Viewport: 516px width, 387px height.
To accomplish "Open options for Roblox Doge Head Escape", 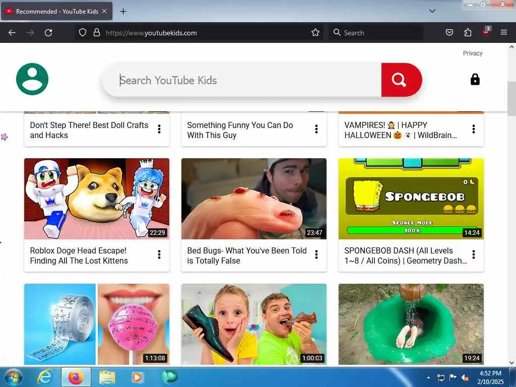I will coord(159,254).
